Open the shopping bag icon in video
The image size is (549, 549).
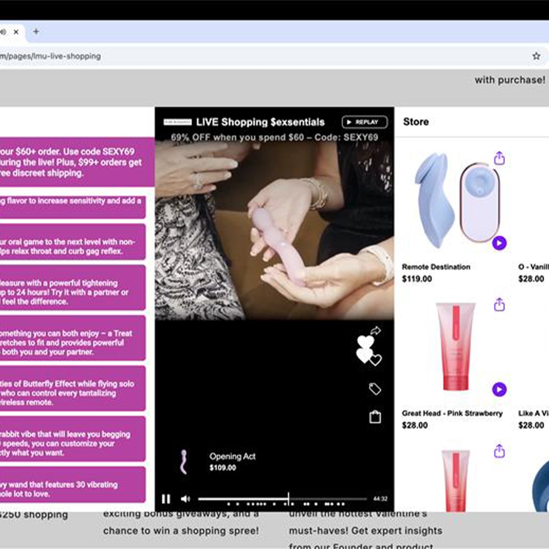pos(375,417)
